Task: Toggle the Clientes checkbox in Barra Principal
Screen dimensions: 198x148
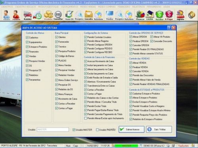Action: pyautogui.click(x=57, y=37)
